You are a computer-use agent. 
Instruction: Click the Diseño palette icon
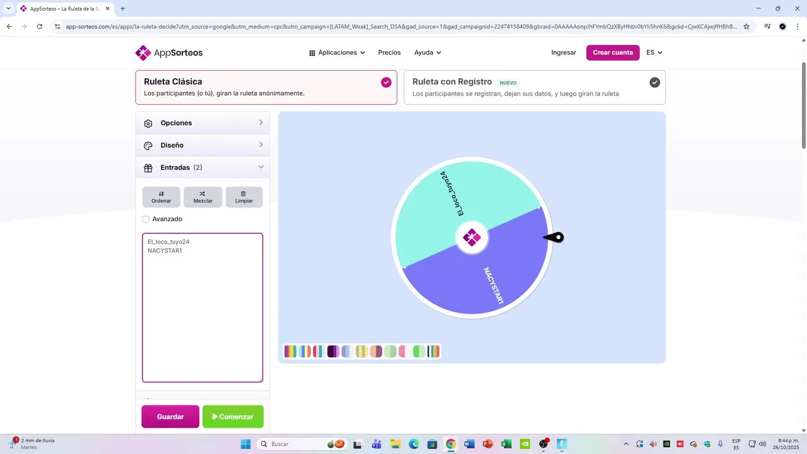point(148,146)
